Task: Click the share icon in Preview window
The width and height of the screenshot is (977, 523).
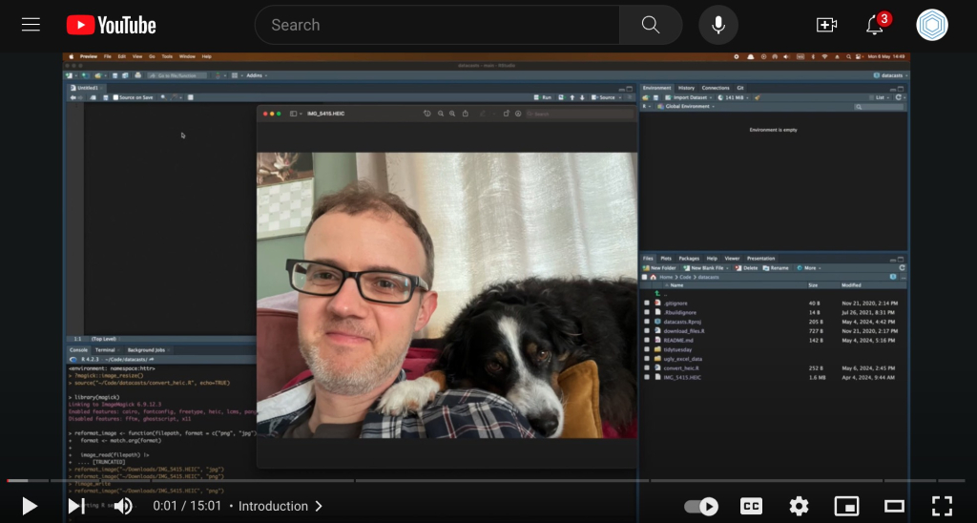Action: point(465,114)
